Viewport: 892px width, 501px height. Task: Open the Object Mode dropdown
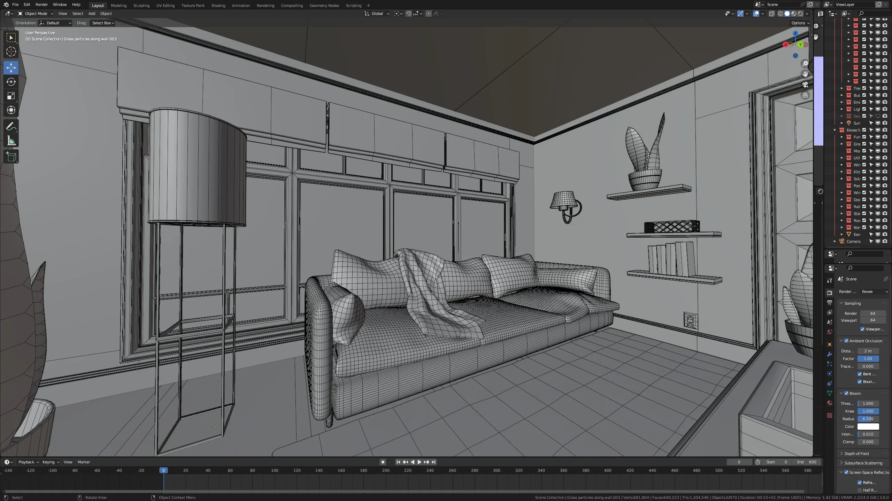pos(35,14)
